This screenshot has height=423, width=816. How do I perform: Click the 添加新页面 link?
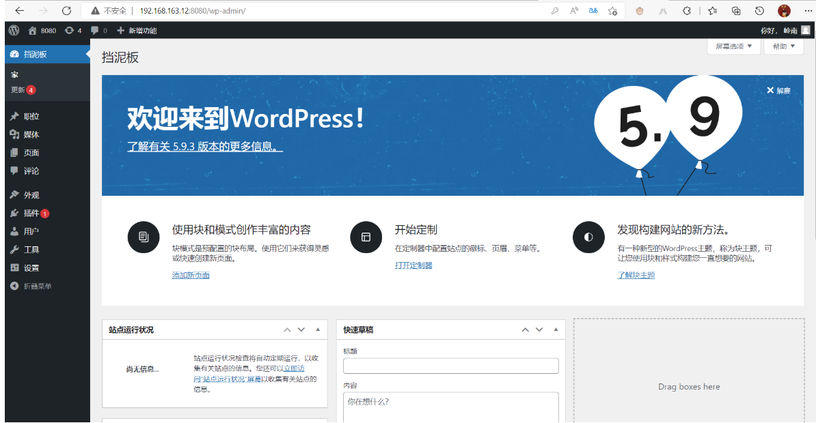pos(191,275)
